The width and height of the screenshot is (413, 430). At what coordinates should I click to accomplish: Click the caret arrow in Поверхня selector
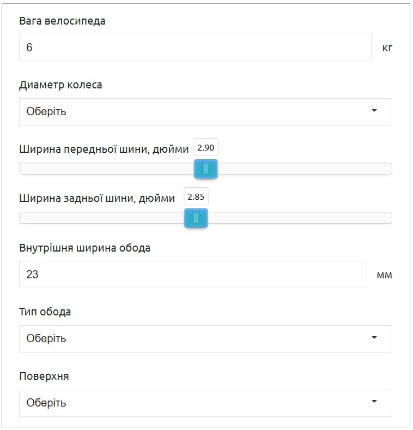click(x=374, y=402)
